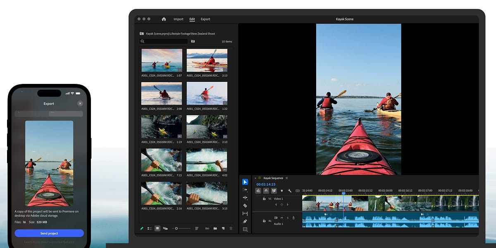The height and width of the screenshot is (248, 496).
Task: Open timeline wrench settings
Action: coord(290,191)
